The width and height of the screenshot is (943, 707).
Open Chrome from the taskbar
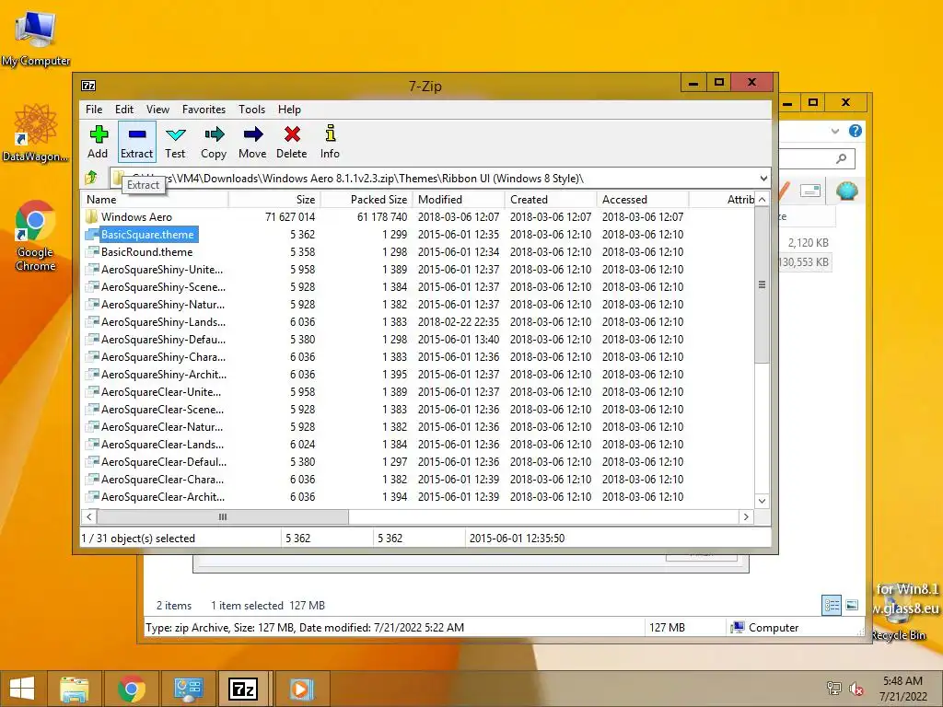132,689
